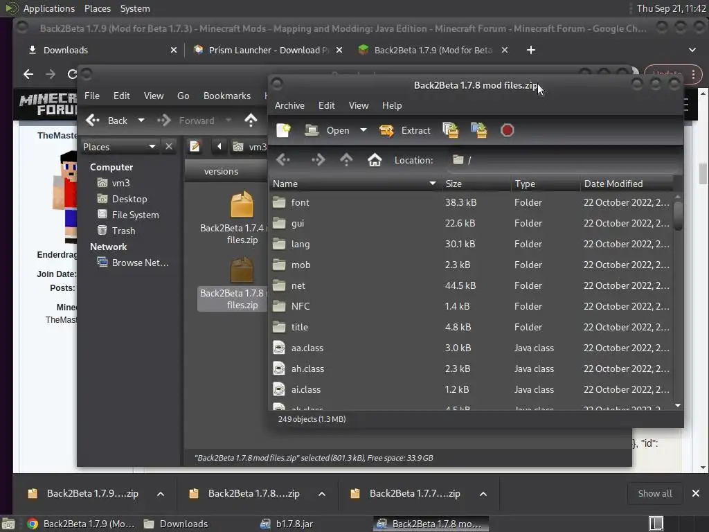Toggle the location edit pencil button

point(195,147)
